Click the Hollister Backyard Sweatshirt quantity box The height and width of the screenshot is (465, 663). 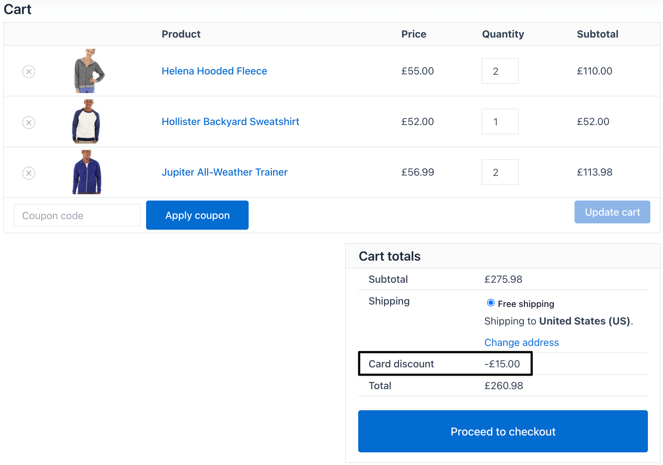pos(500,122)
